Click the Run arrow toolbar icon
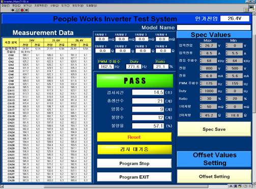The width and height of the screenshot is (256, 189). pos(13,10)
